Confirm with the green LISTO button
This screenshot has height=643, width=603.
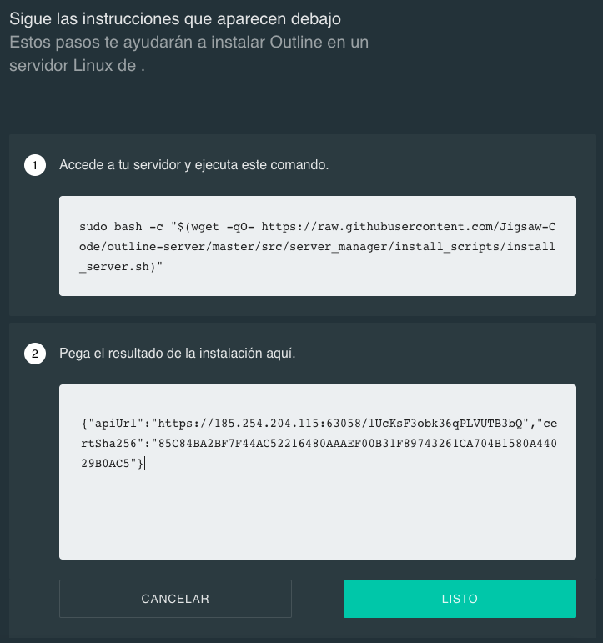pos(460,599)
